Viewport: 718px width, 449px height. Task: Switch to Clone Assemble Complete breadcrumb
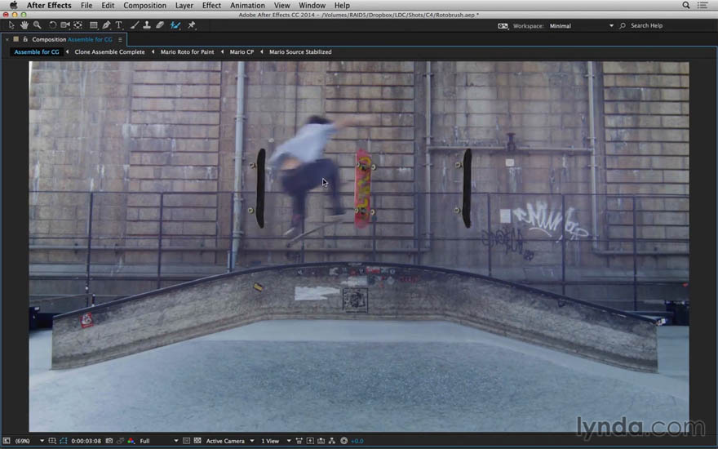109,51
